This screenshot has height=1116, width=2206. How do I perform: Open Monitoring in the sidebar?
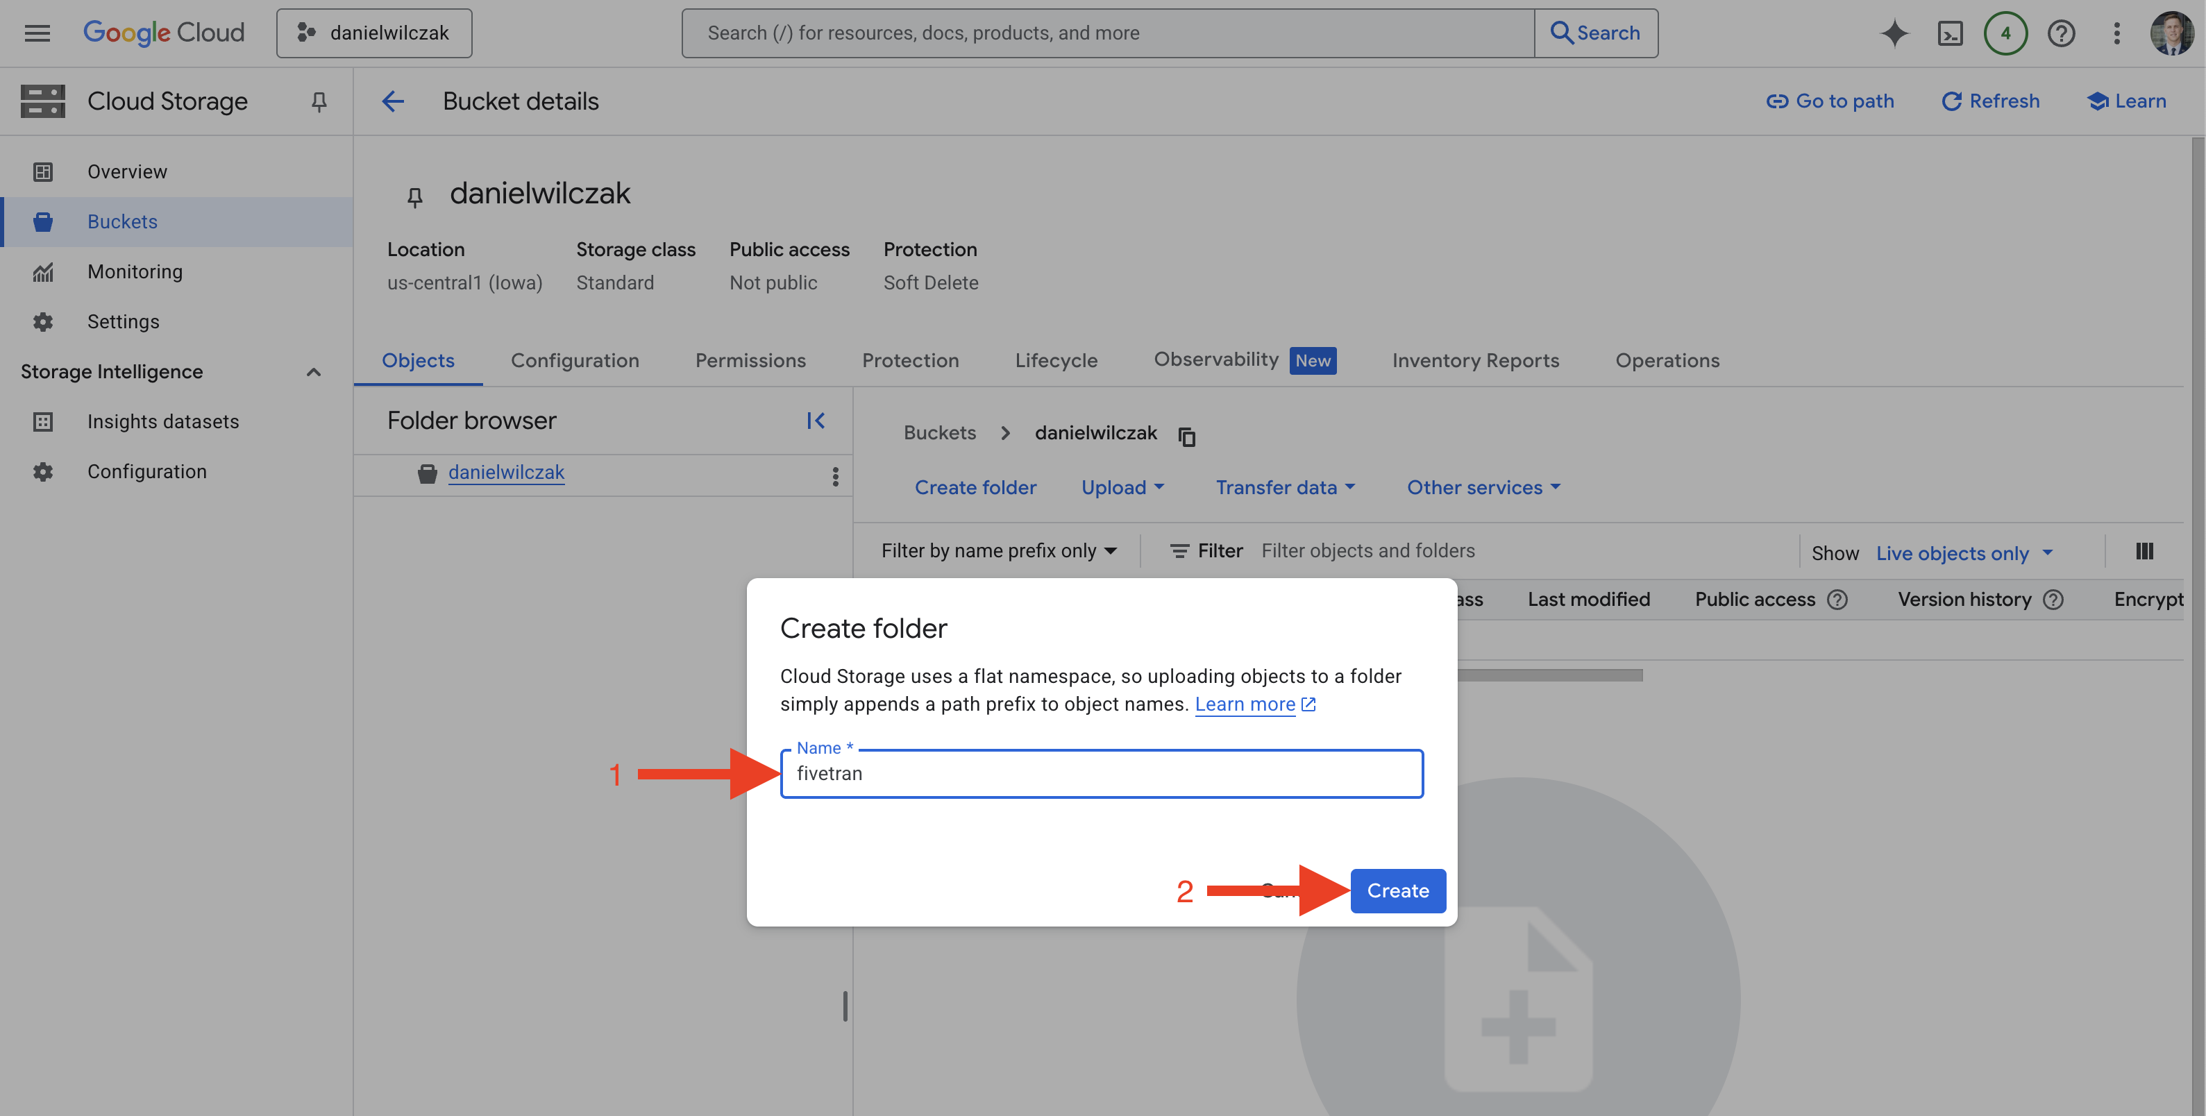tap(176, 272)
